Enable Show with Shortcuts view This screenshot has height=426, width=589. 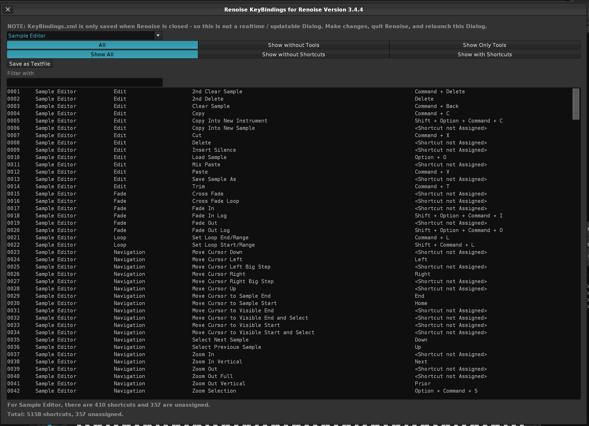[x=484, y=54]
